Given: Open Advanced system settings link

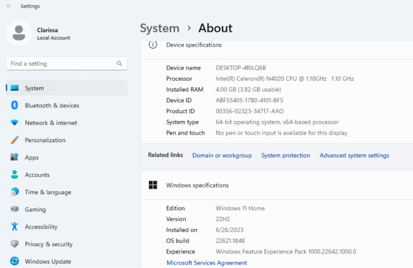Looking at the screenshot, I should pyautogui.click(x=354, y=155).
